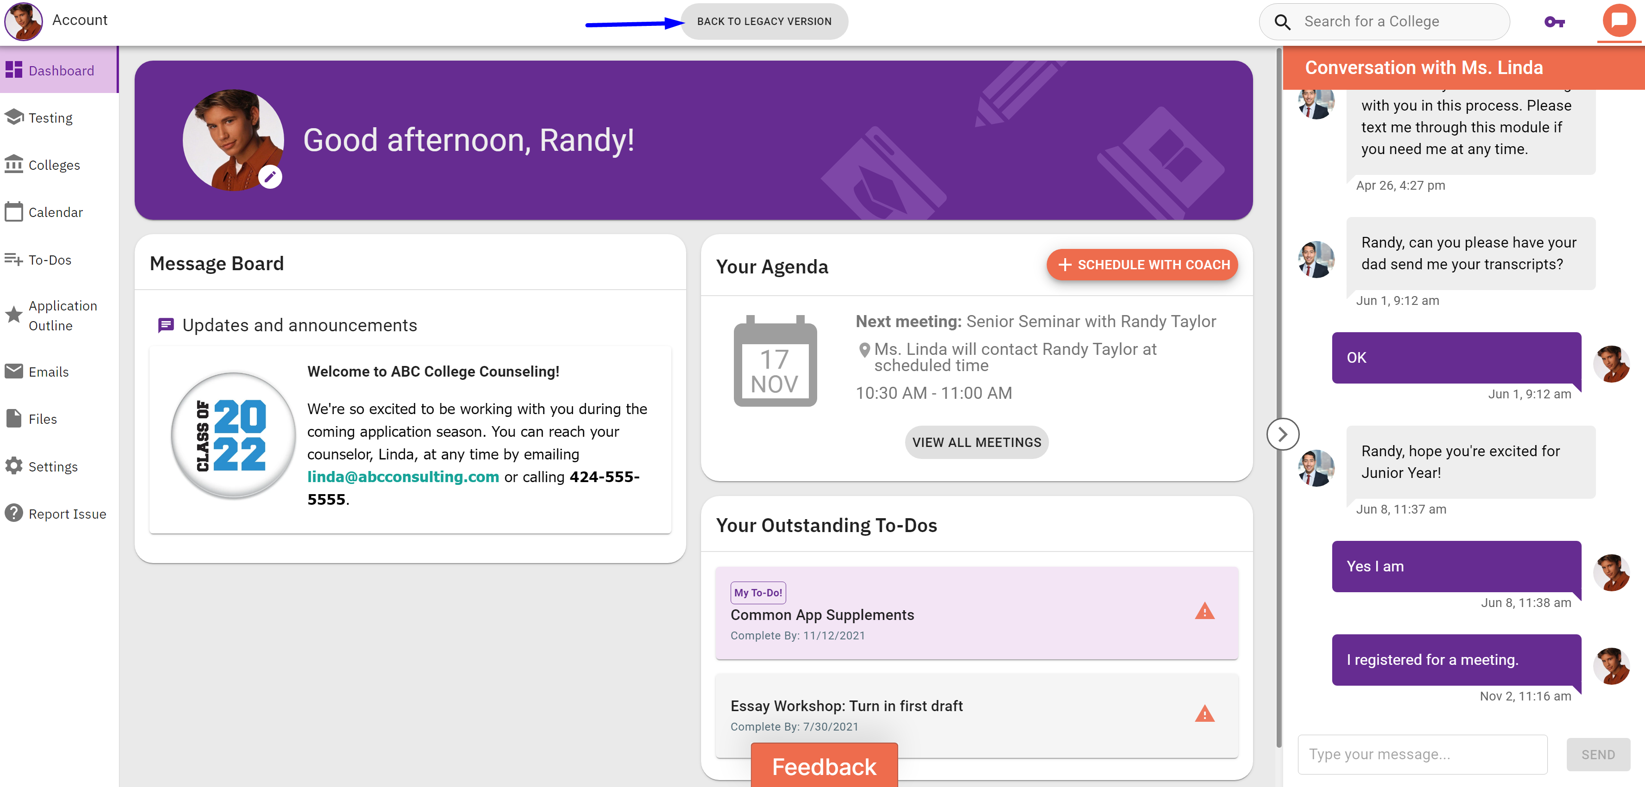Open the Account avatar menu
1645x787 pixels.
pyautogui.click(x=24, y=20)
